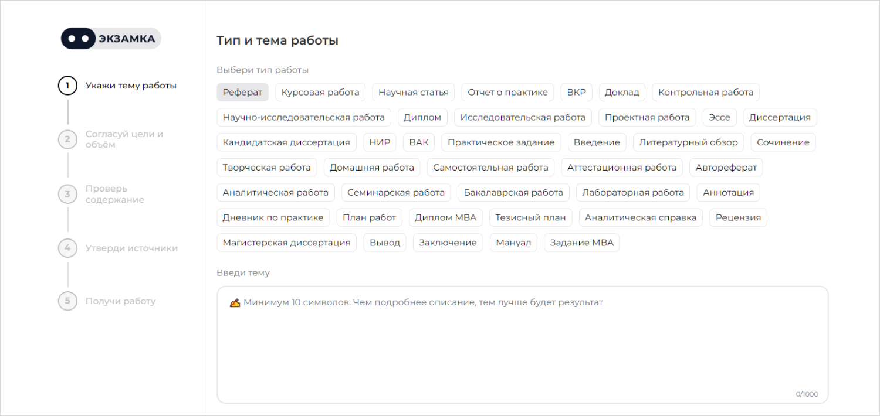Screen dimensions: 880x416
Task: Select the Реферат work type
Action: click(x=242, y=93)
